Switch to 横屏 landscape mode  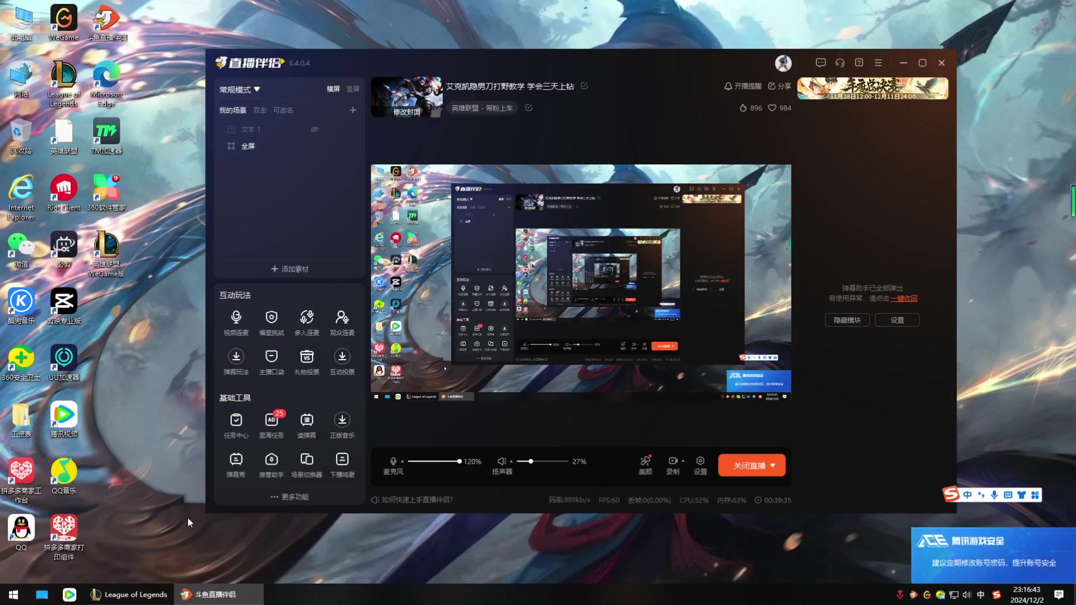point(333,89)
